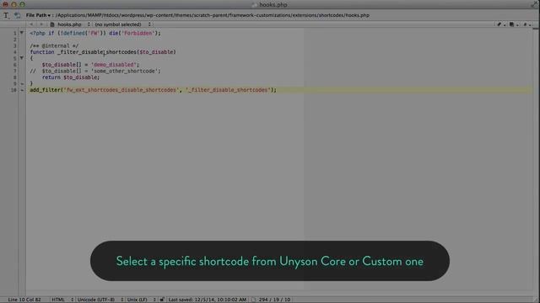Click the '/** @internal */' comment
The image size is (540, 303).
(x=54, y=45)
